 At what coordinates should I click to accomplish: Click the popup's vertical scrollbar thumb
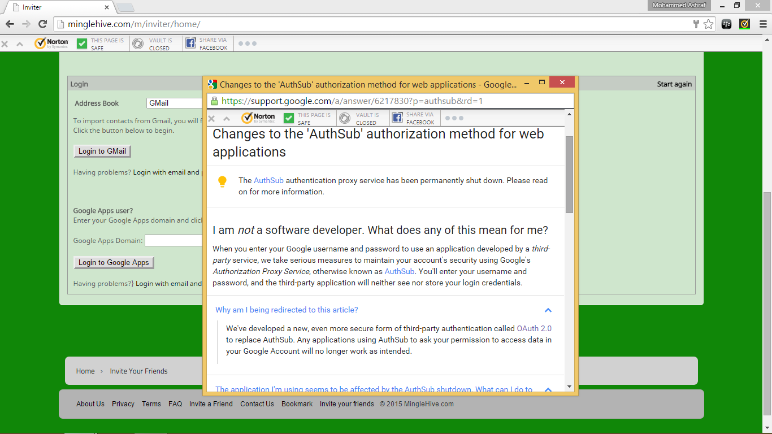point(569,174)
